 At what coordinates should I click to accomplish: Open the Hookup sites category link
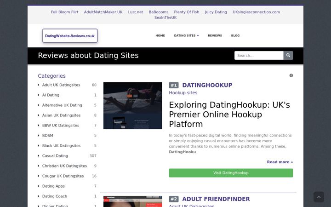(x=183, y=93)
